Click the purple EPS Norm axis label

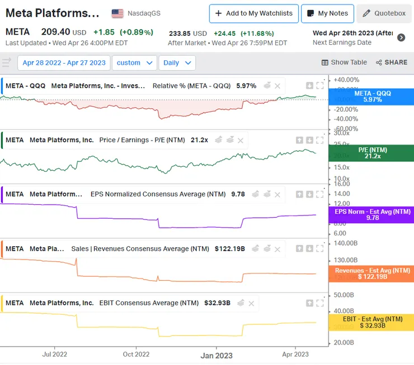click(x=371, y=215)
